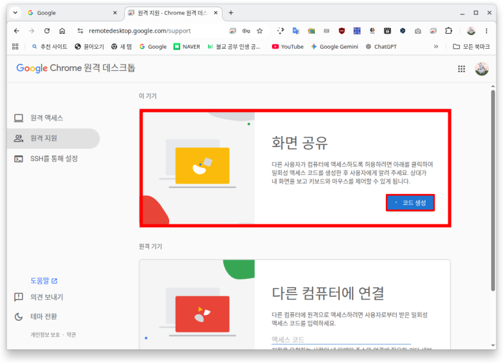The height and width of the screenshot is (363, 503).
Task: Click the 액세스 코드 input field
Action: (x=341, y=340)
